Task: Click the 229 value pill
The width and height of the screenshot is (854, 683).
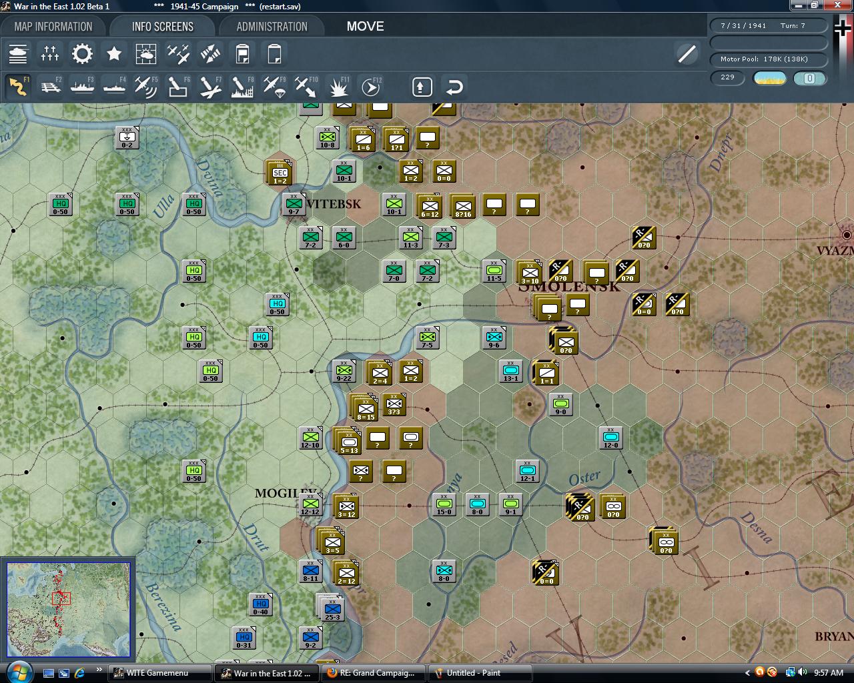Action: pos(728,77)
